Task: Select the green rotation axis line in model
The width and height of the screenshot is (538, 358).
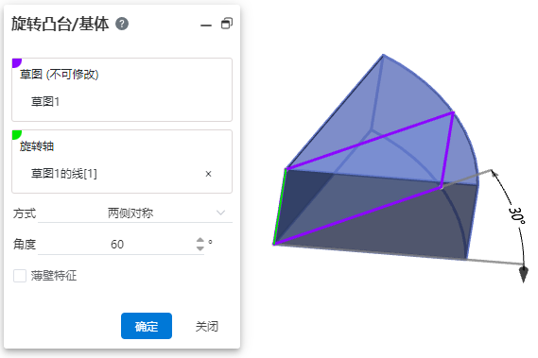Action: click(280, 207)
